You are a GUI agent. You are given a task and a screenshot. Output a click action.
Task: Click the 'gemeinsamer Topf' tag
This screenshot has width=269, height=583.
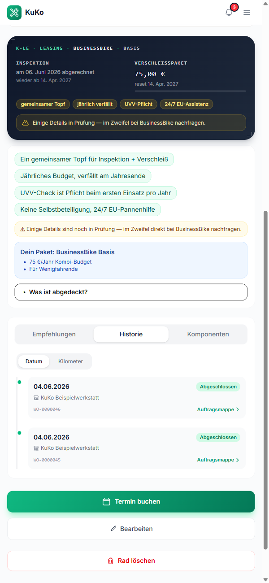click(43, 104)
